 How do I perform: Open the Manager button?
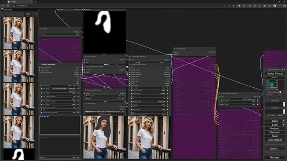pyautogui.click(x=274, y=157)
